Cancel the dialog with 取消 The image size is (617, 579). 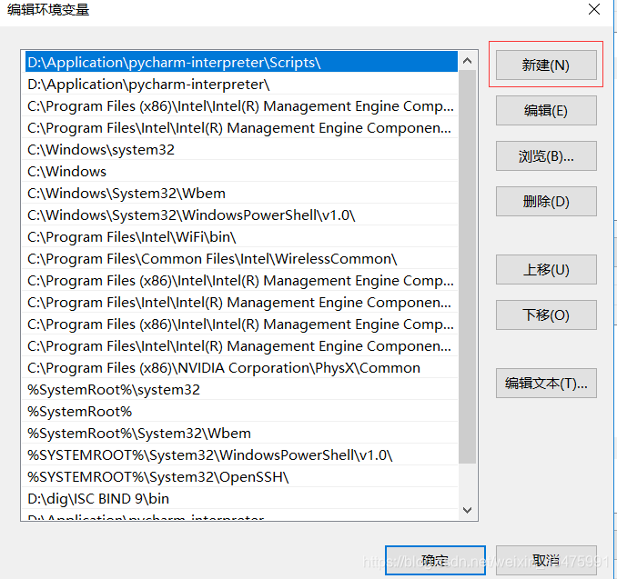coord(546,560)
